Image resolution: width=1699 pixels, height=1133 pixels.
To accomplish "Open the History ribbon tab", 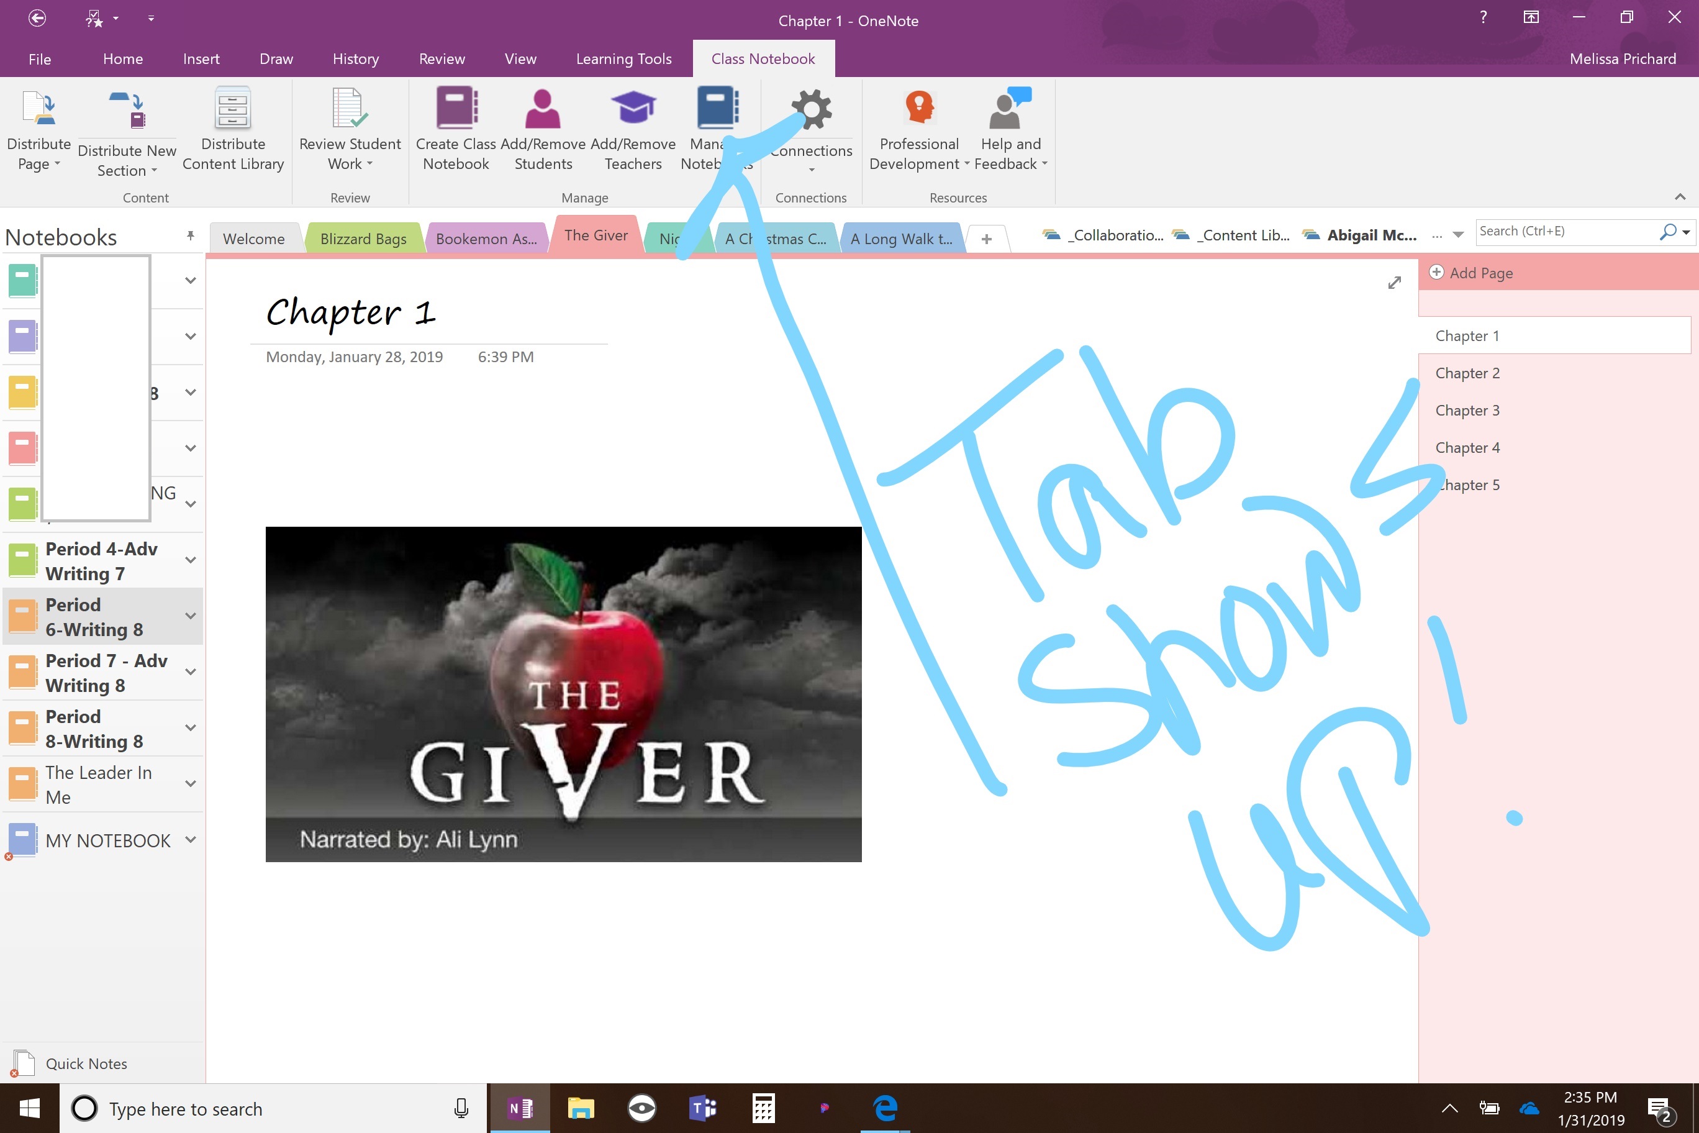I will pos(355,58).
